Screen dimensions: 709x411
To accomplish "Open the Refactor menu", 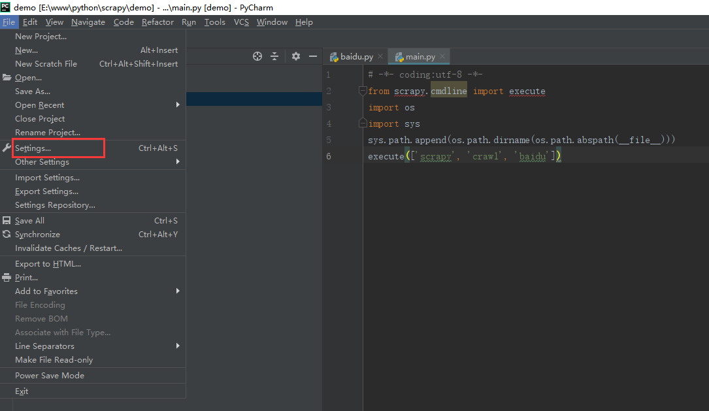I will (157, 22).
